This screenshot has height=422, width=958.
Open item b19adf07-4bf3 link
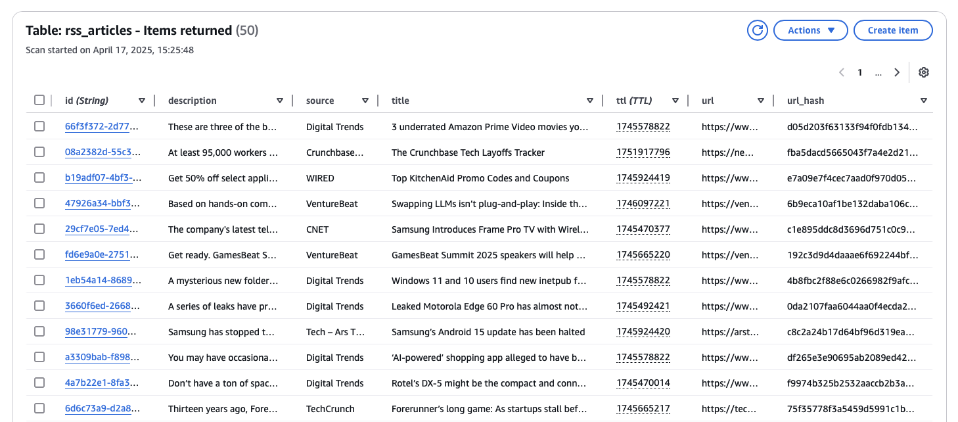(x=103, y=178)
